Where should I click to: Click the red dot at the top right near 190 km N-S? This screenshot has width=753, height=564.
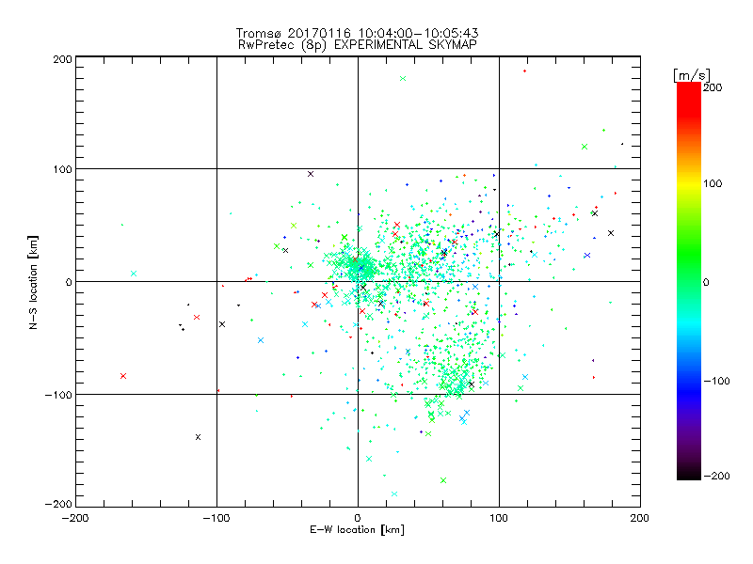[x=524, y=71]
